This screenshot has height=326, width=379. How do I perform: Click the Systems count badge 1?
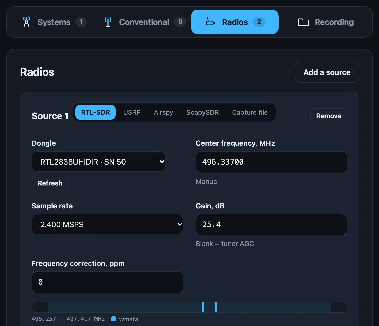coord(81,22)
